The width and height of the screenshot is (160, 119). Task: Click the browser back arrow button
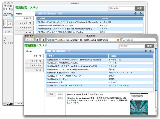click(28, 40)
